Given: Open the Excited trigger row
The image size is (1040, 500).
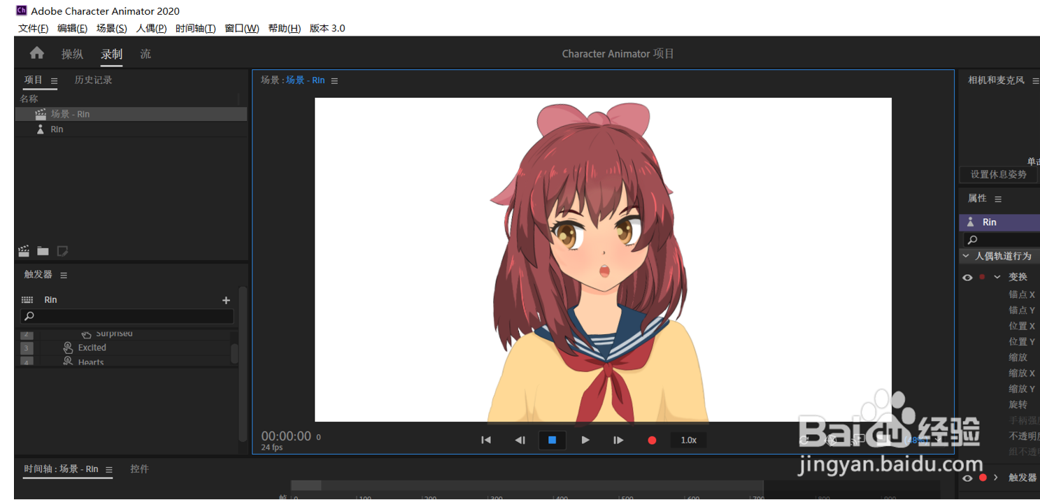Looking at the screenshot, I should [x=126, y=348].
